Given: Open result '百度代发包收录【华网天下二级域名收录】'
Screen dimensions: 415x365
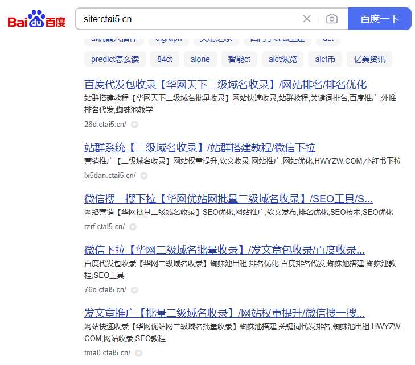Looking at the screenshot, I should 225,85.
